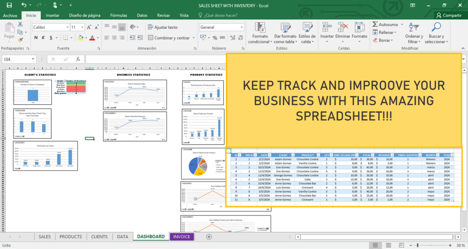
Task: Add a new sheet with plus icon
Action: [209, 237]
